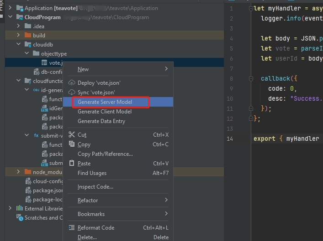Choose Copy Path/Reference...
This screenshot has height=241, width=323.
click(118, 154)
